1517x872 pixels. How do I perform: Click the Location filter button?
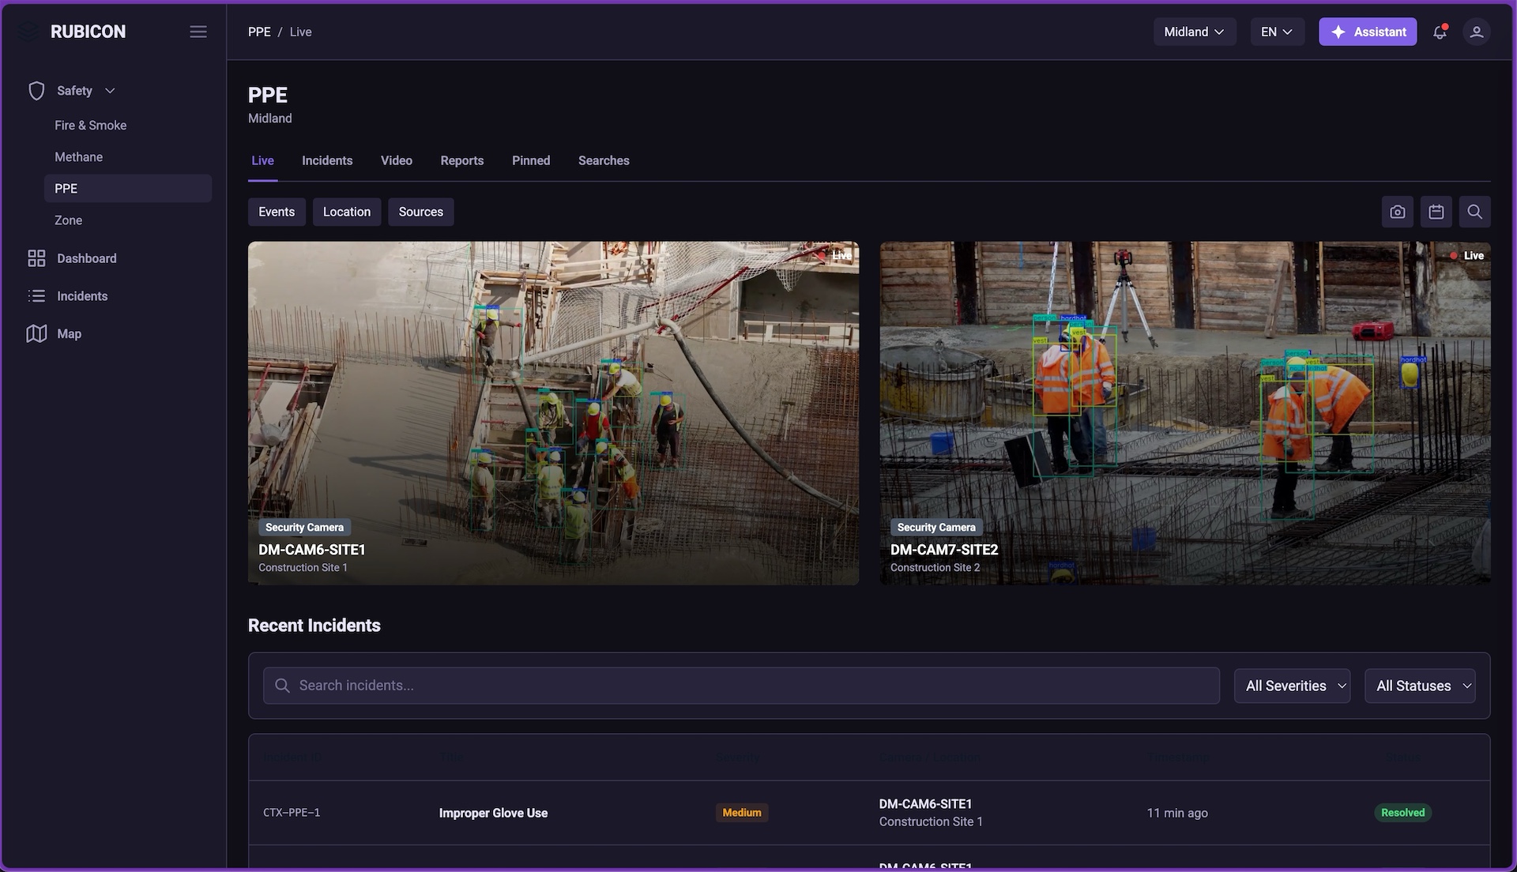coord(347,212)
